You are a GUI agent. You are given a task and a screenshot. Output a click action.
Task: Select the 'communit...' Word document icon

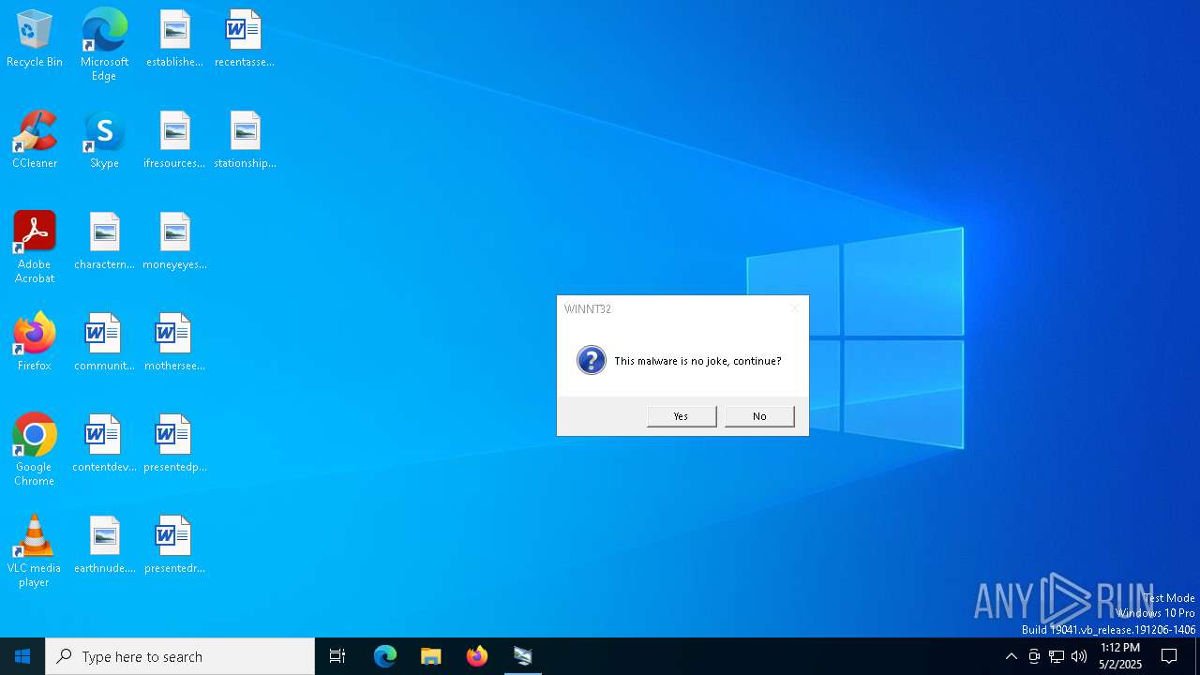point(104,343)
